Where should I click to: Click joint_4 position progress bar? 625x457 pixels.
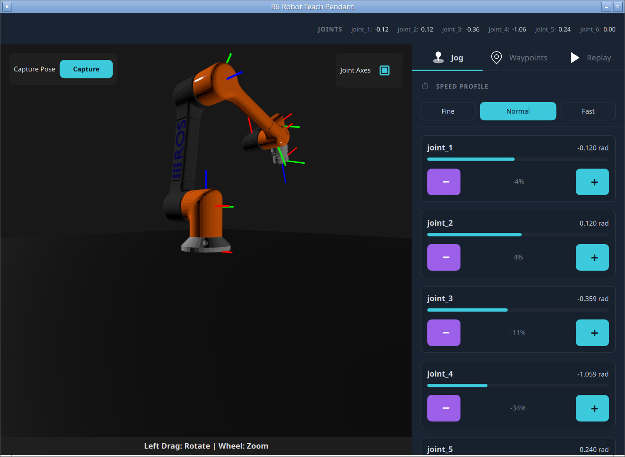tap(518, 385)
